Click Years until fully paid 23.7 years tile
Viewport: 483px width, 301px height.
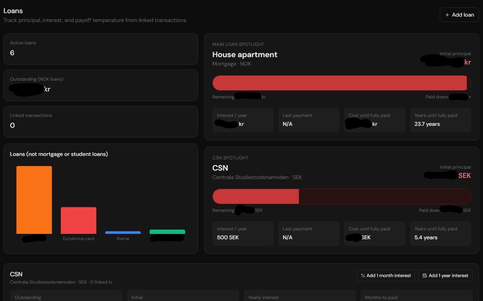(x=441, y=120)
